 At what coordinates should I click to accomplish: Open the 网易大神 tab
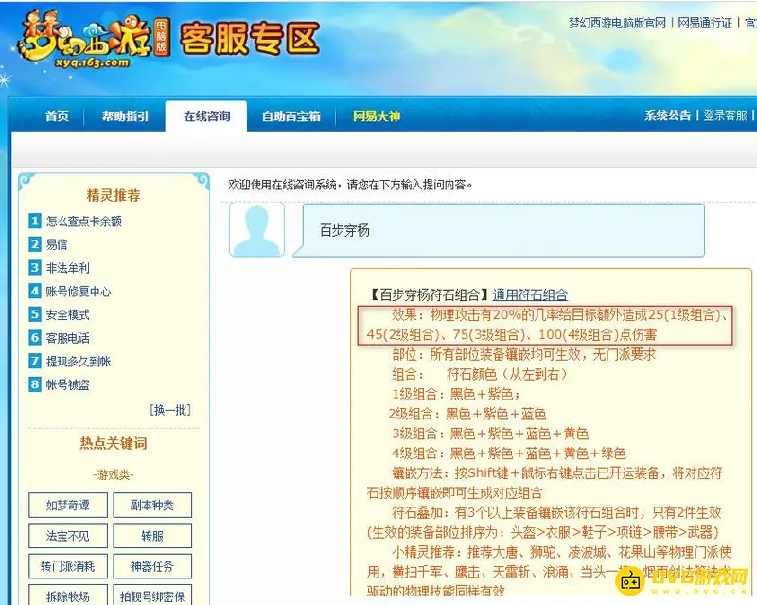(376, 116)
